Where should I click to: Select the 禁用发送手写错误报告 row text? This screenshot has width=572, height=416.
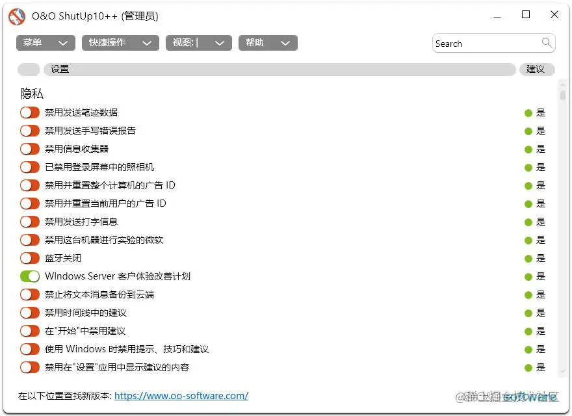point(90,131)
